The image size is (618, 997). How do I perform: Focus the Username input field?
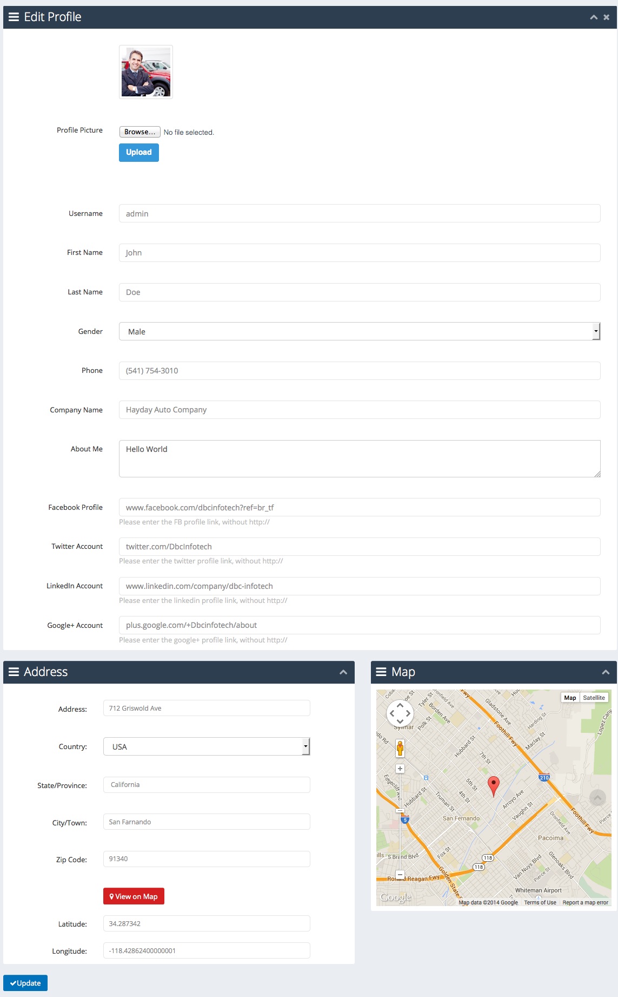[360, 213]
